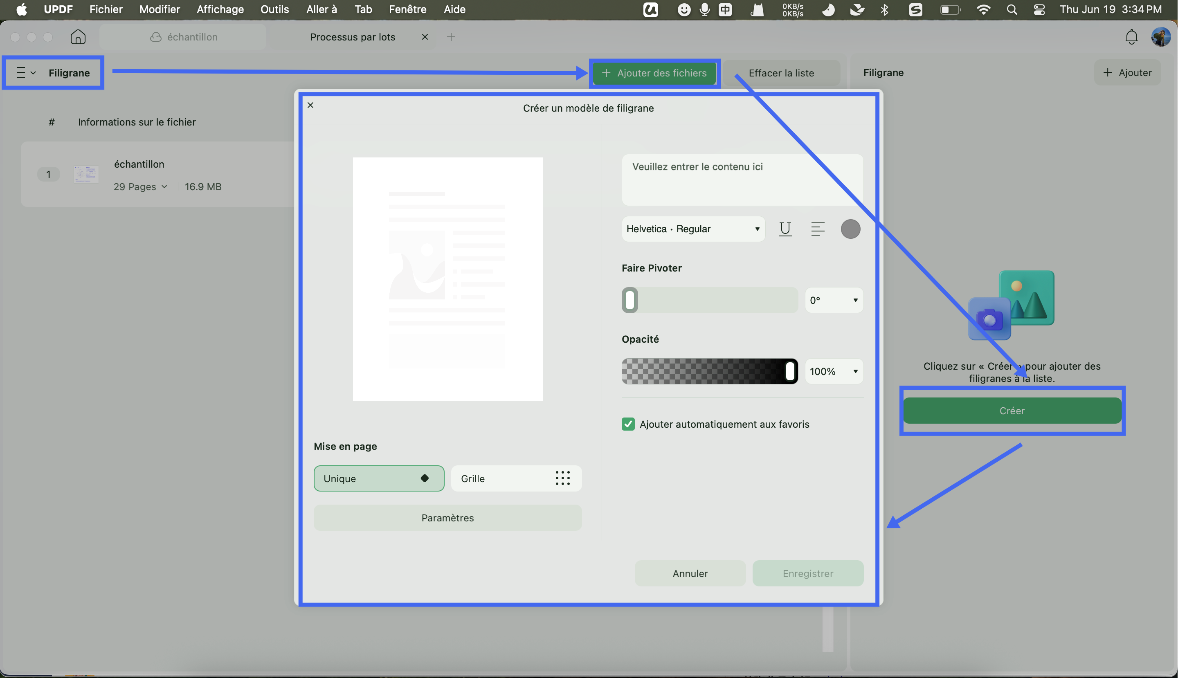The image size is (1178, 678).
Task: Expand the rotation angle 0° dropdown
Action: pyautogui.click(x=834, y=300)
